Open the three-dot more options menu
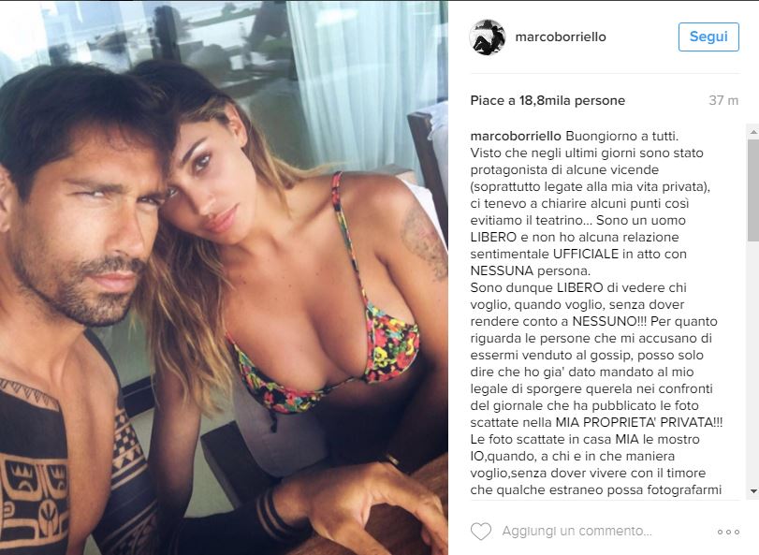The height and width of the screenshot is (555, 759). (728, 532)
